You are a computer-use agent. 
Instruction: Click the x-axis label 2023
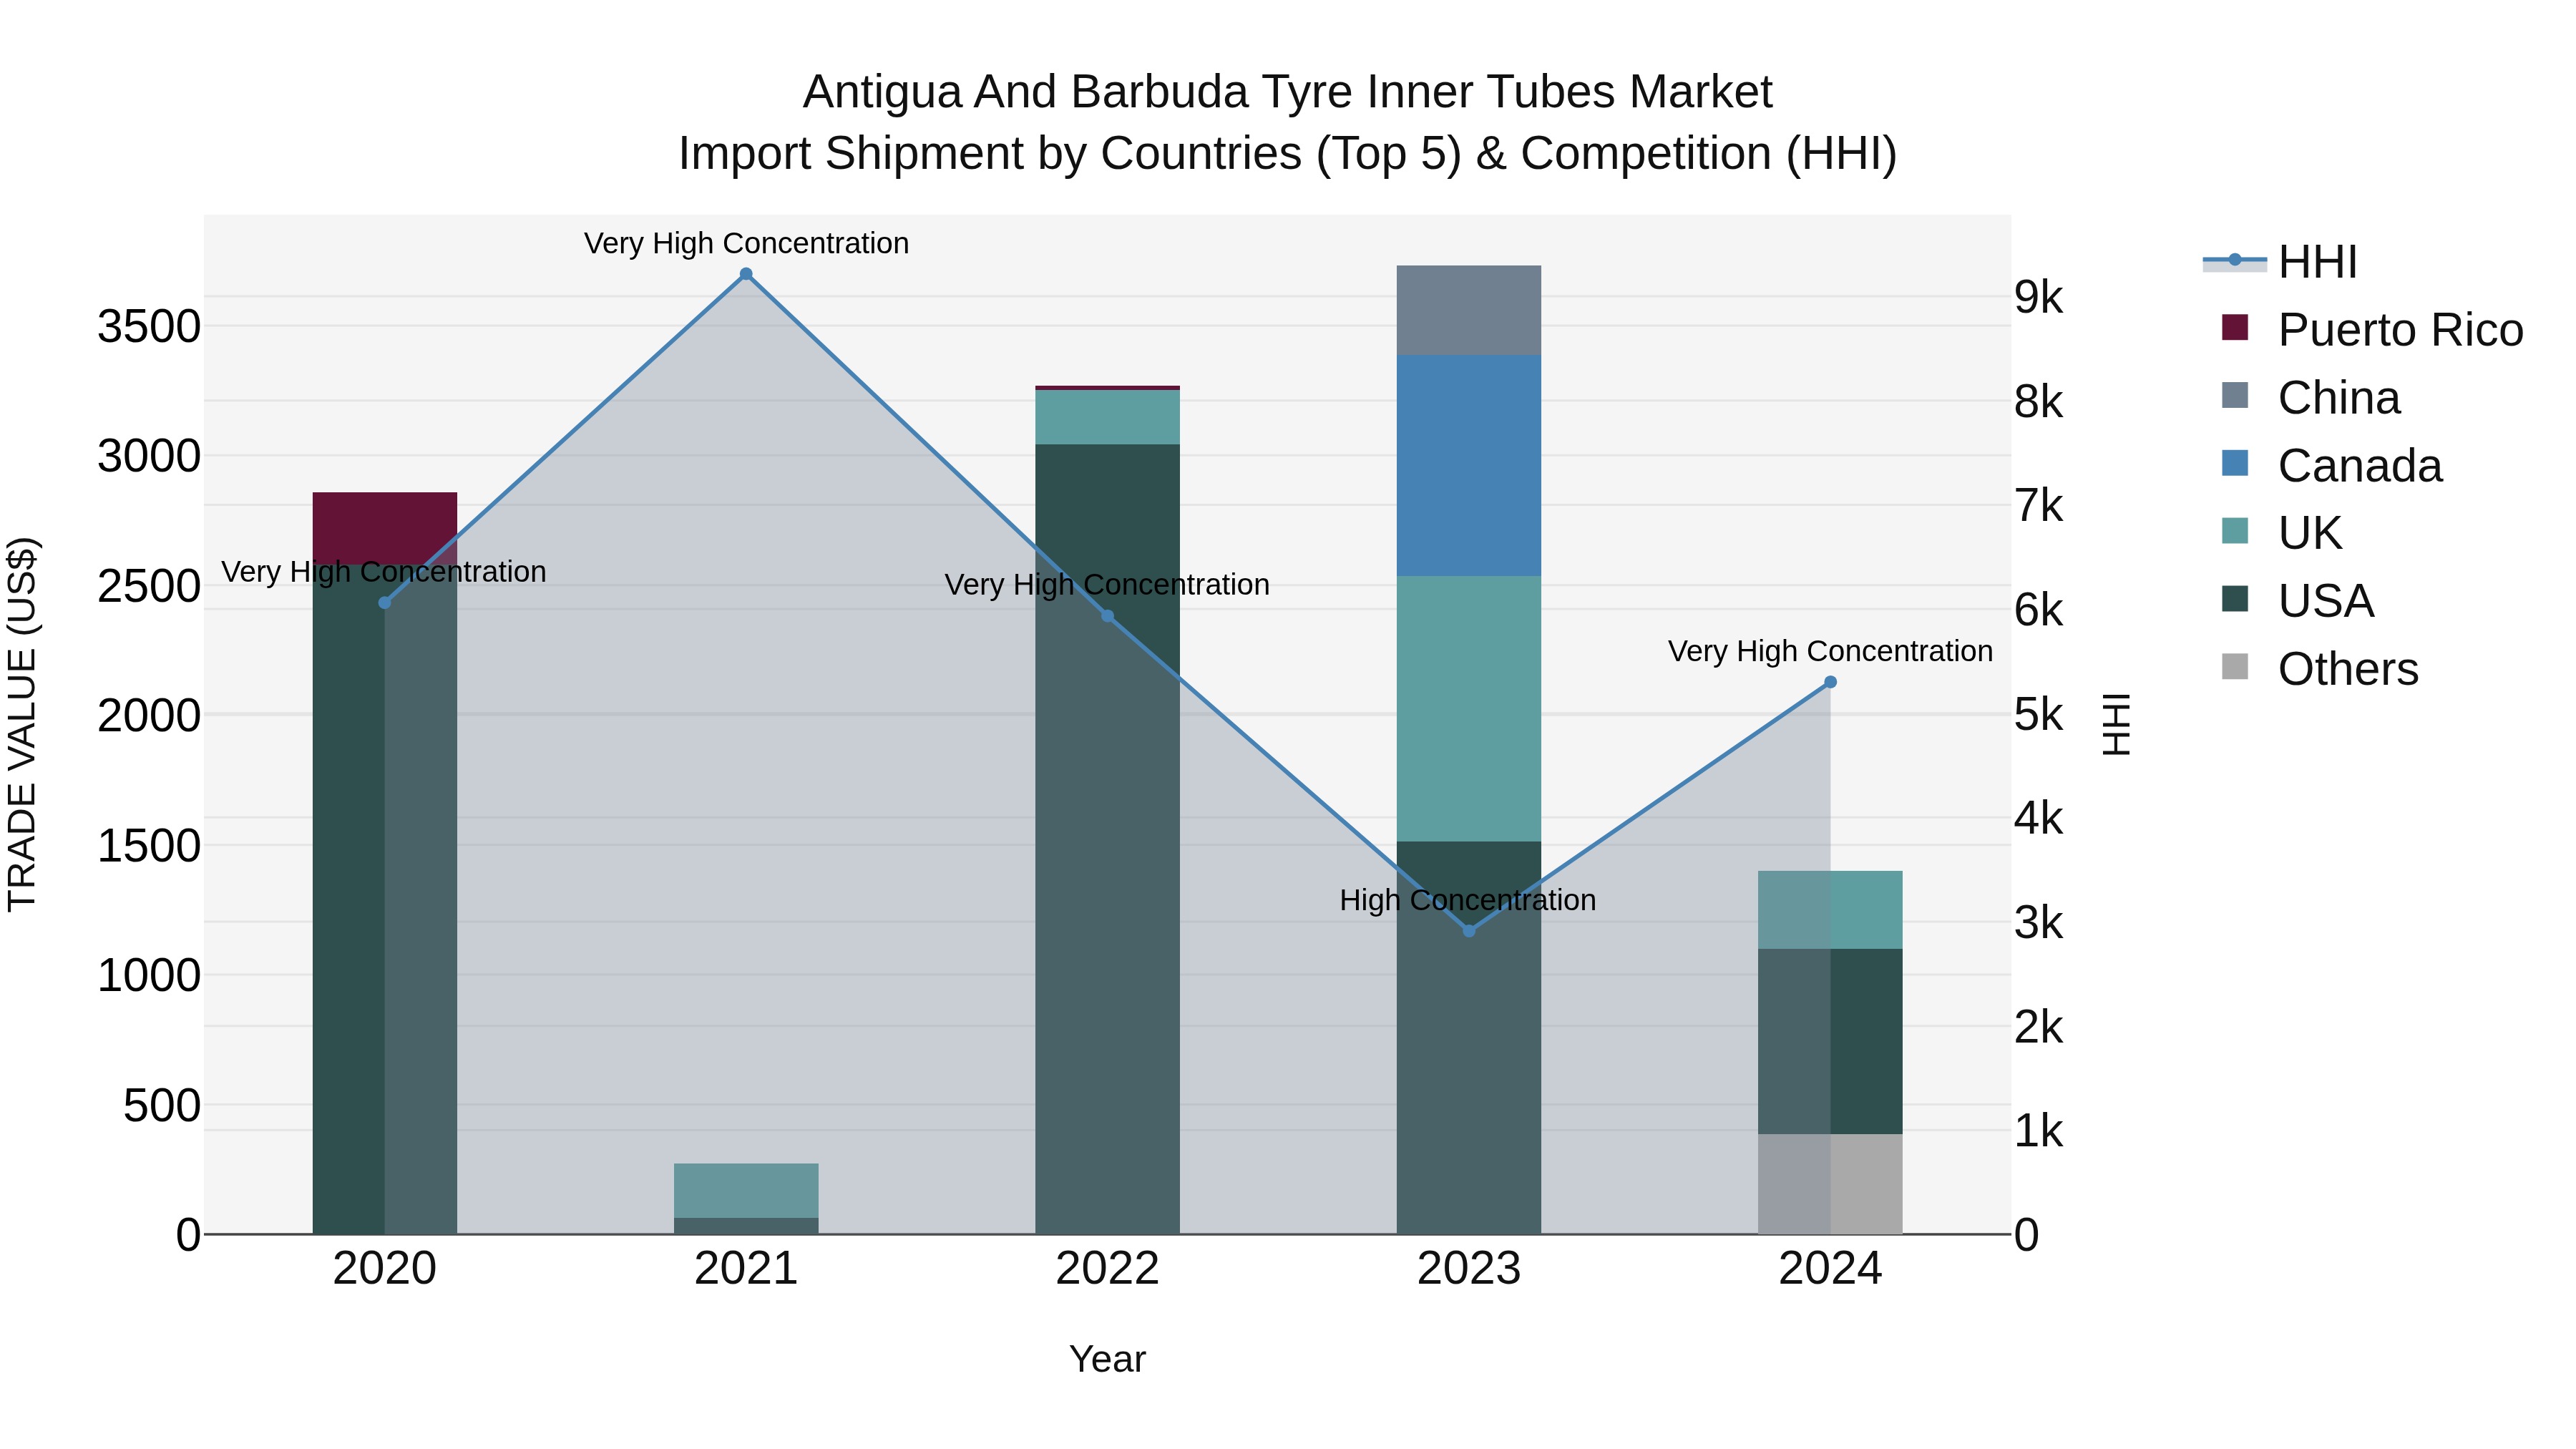(1469, 1269)
